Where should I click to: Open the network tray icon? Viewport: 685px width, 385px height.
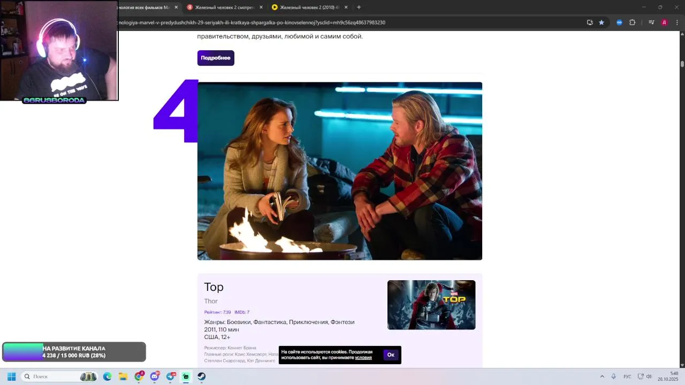pyautogui.click(x=641, y=376)
